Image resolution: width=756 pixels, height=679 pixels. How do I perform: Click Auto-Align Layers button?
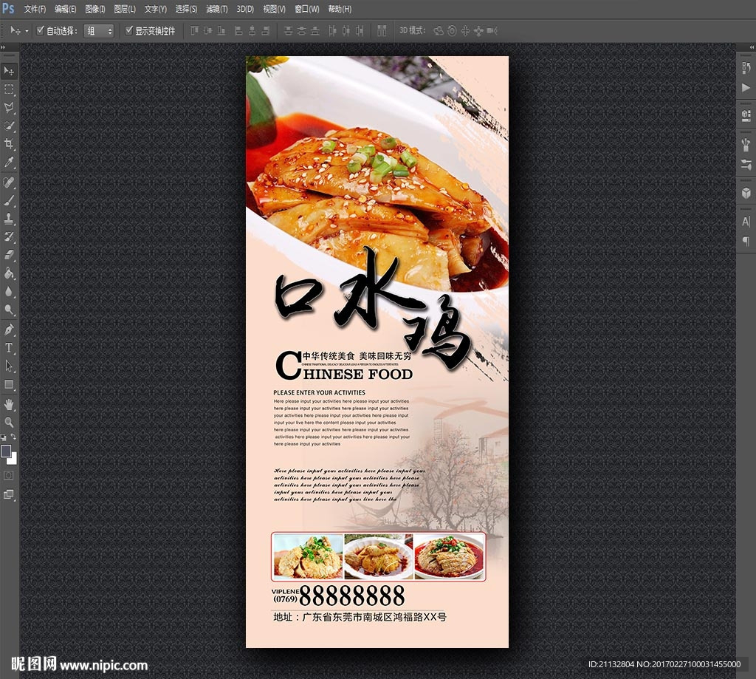point(382,31)
